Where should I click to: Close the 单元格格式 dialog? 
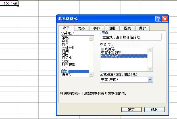coord(165,19)
